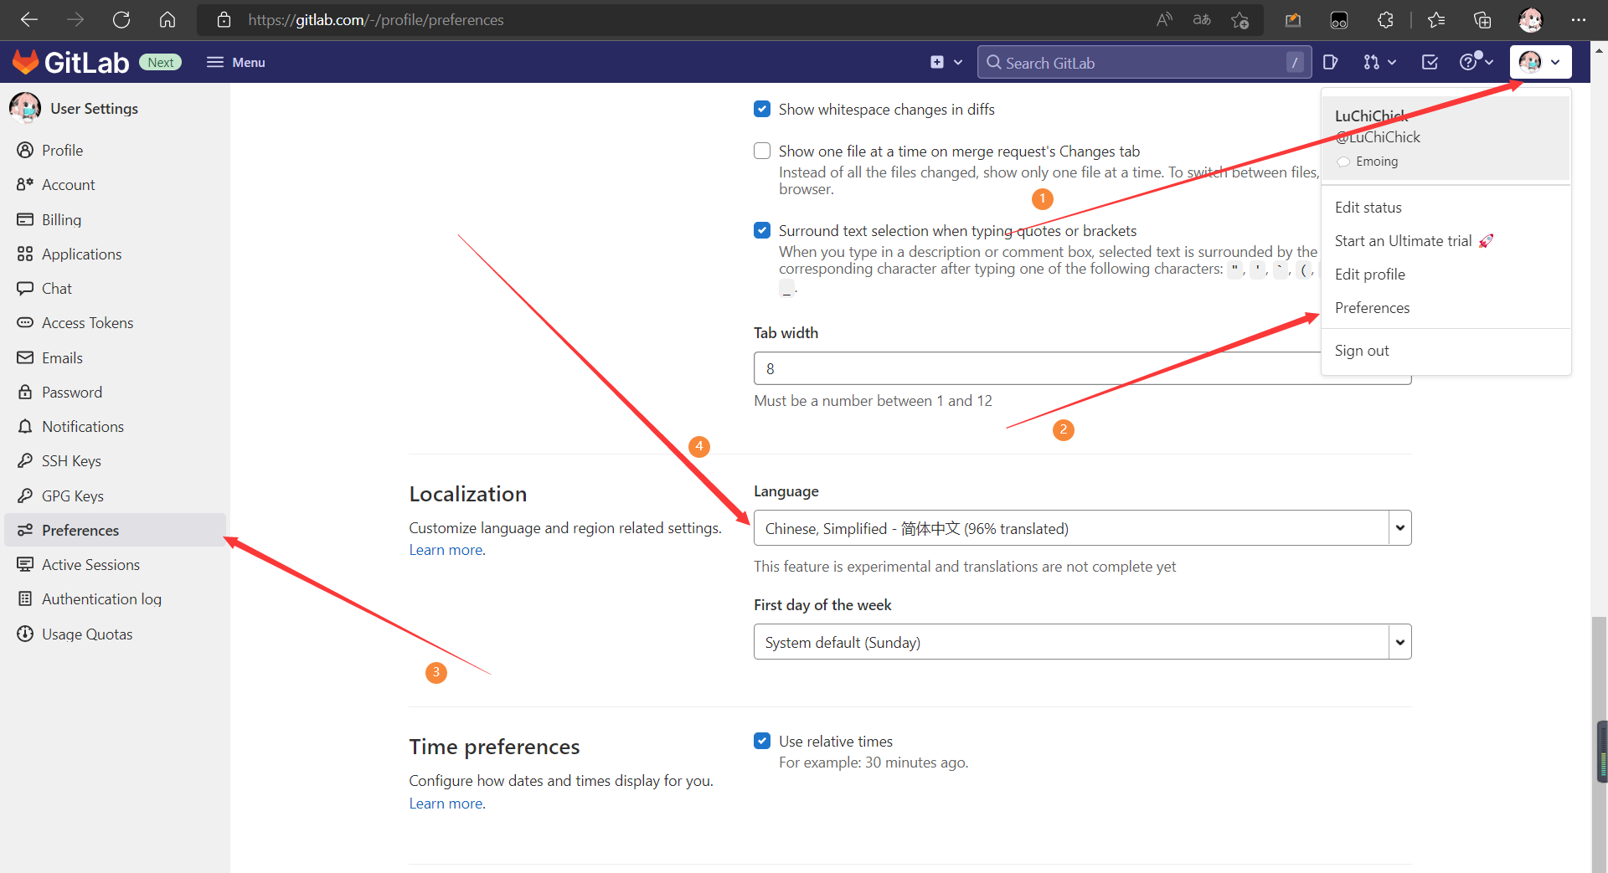Click the Emails envelope icon
Screen dimensions: 1608x873
(25, 357)
